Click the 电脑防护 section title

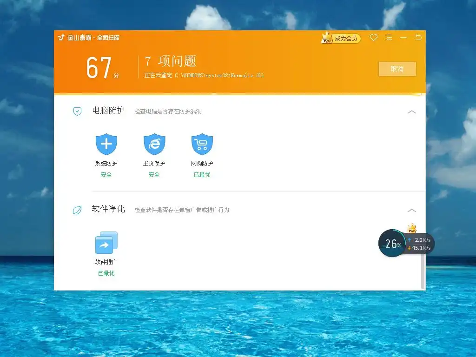[x=108, y=111]
